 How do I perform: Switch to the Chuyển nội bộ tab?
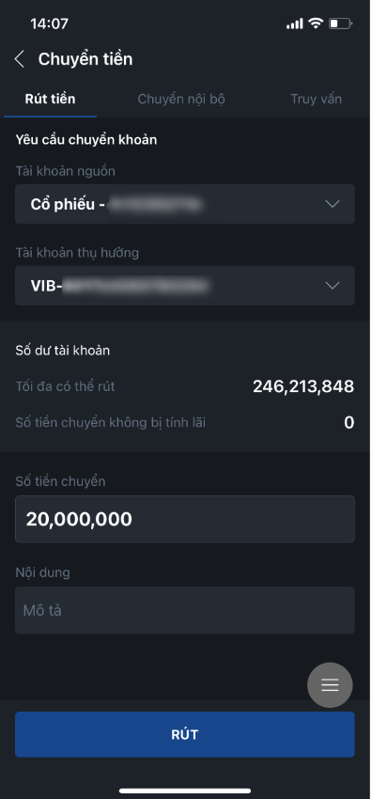point(181,99)
